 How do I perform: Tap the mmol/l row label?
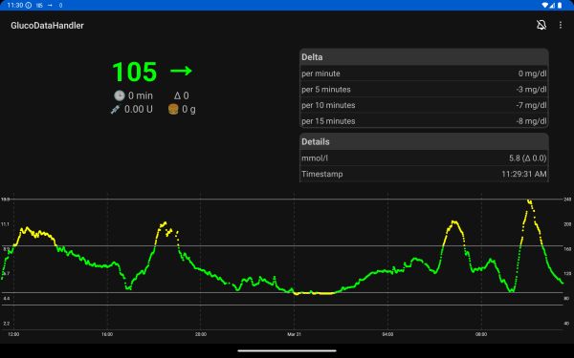click(315, 158)
